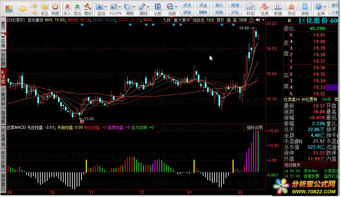Toggle the 九转 indicator
341x197 pixels.
[x=167, y=20]
